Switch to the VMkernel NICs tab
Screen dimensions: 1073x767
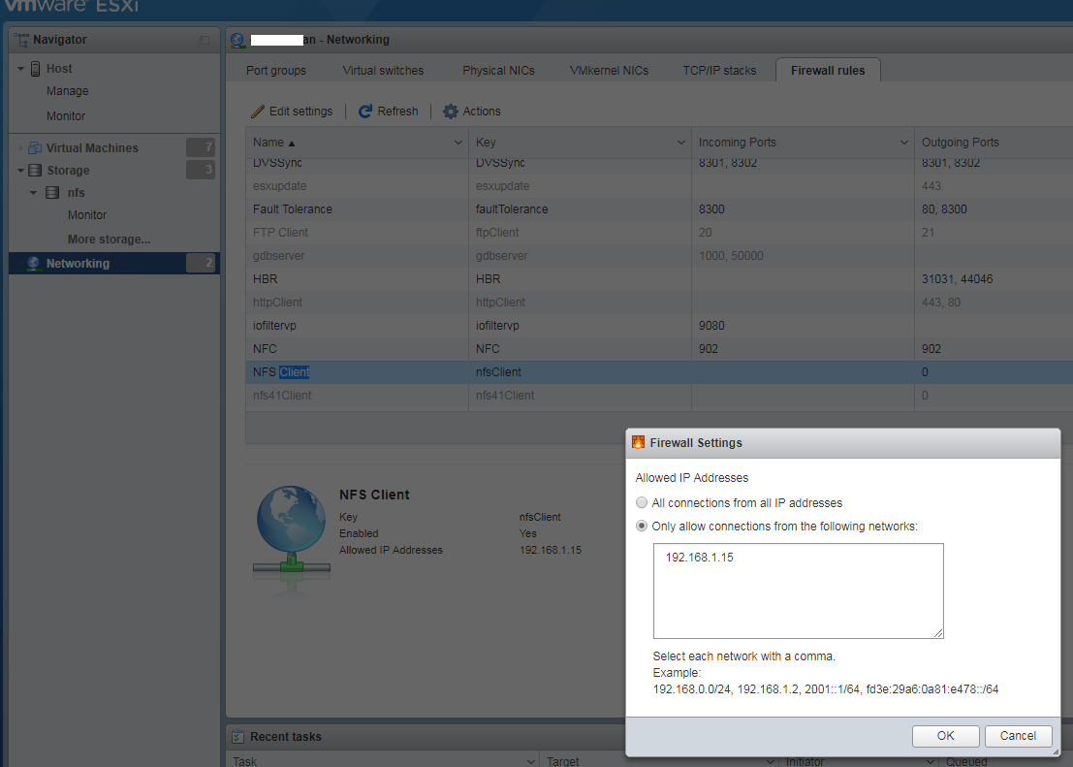[609, 71]
